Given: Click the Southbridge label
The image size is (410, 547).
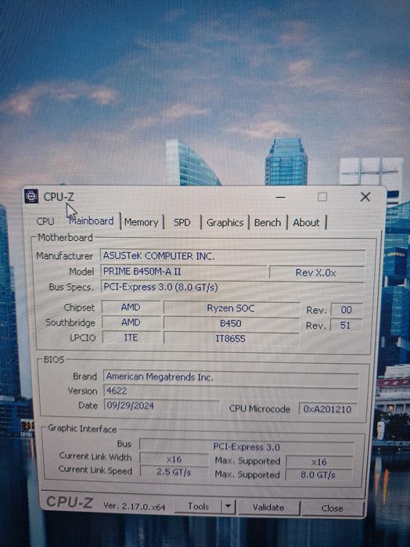Looking at the screenshot, I should [70, 322].
